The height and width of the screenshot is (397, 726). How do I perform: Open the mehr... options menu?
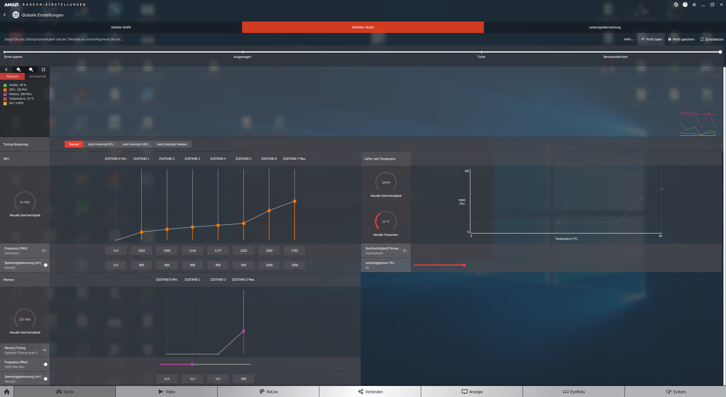[x=628, y=39]
